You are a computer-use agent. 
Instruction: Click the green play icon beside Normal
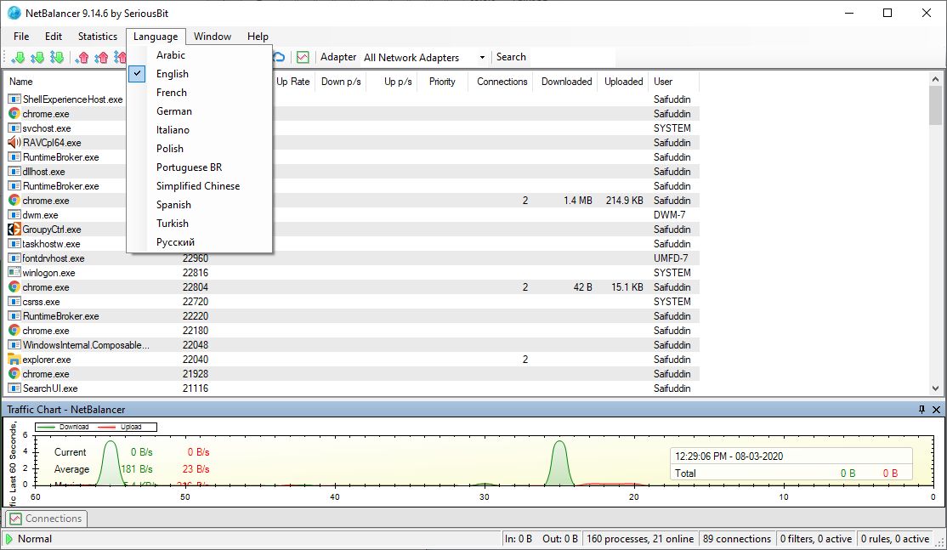[9, 539]
